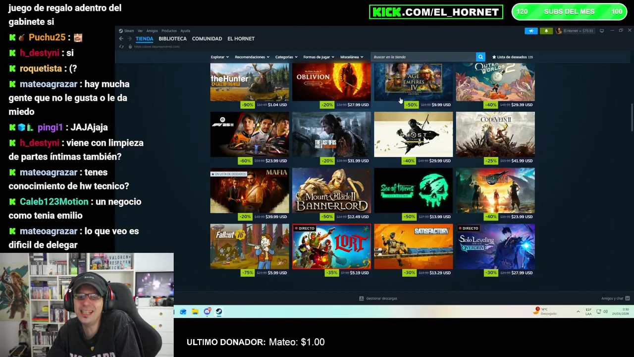634x357 pixels.
Task: Open Solo Leveling Arise Overdrive capsule
Action: [495, 246]
